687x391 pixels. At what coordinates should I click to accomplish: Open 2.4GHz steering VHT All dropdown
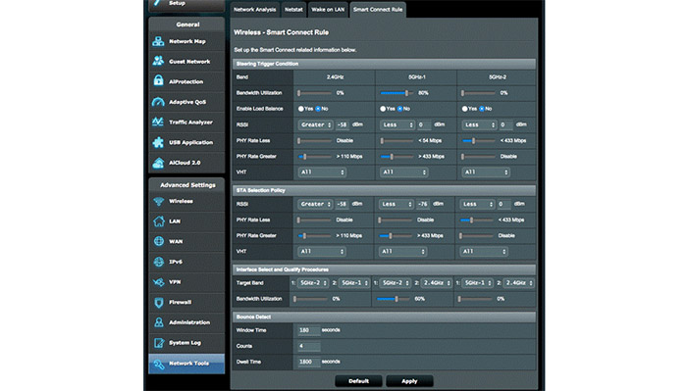[322, 172]
